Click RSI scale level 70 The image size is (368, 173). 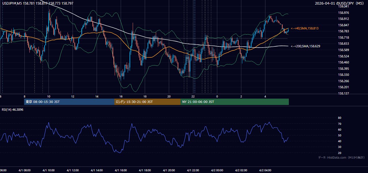pyautogui.click(x=340, y=124)
